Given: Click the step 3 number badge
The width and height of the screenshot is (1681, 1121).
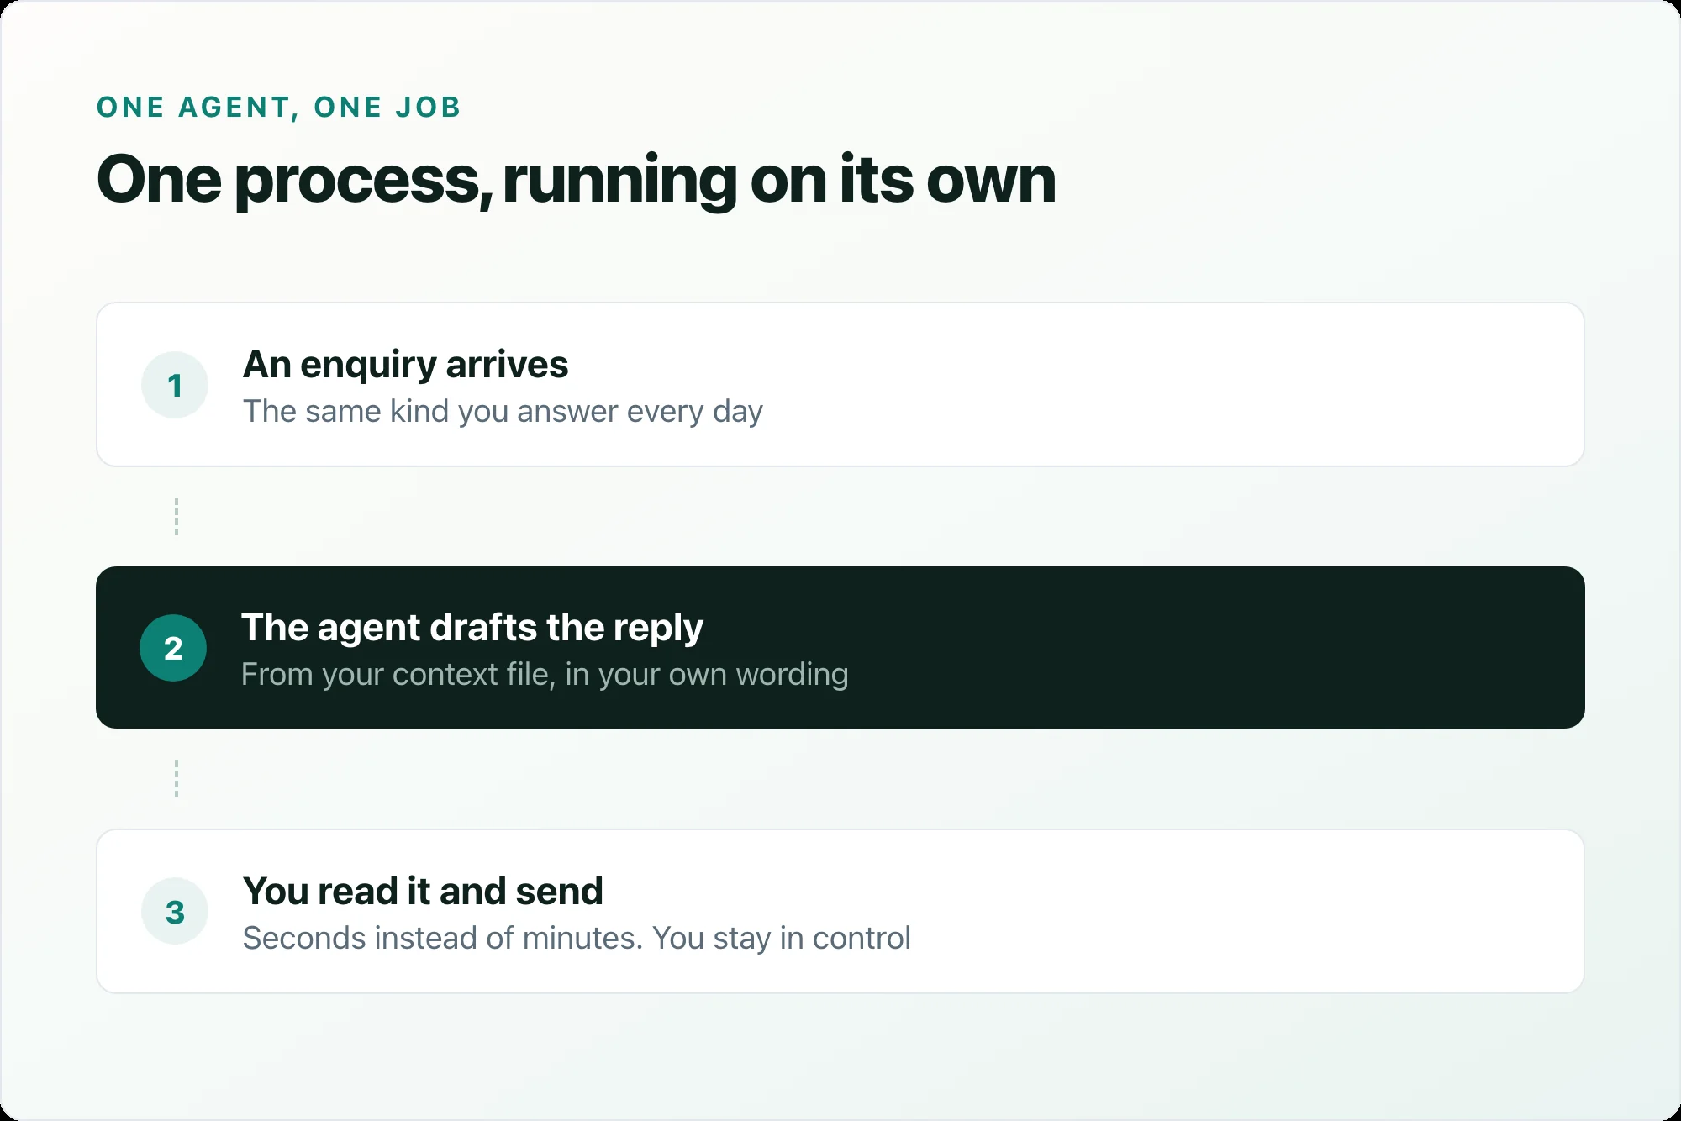Looking at the screenshot, I should coord(175,912).
